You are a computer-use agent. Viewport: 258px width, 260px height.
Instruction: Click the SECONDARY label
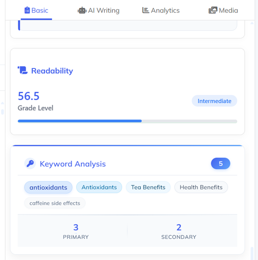(x=179, y=237)
